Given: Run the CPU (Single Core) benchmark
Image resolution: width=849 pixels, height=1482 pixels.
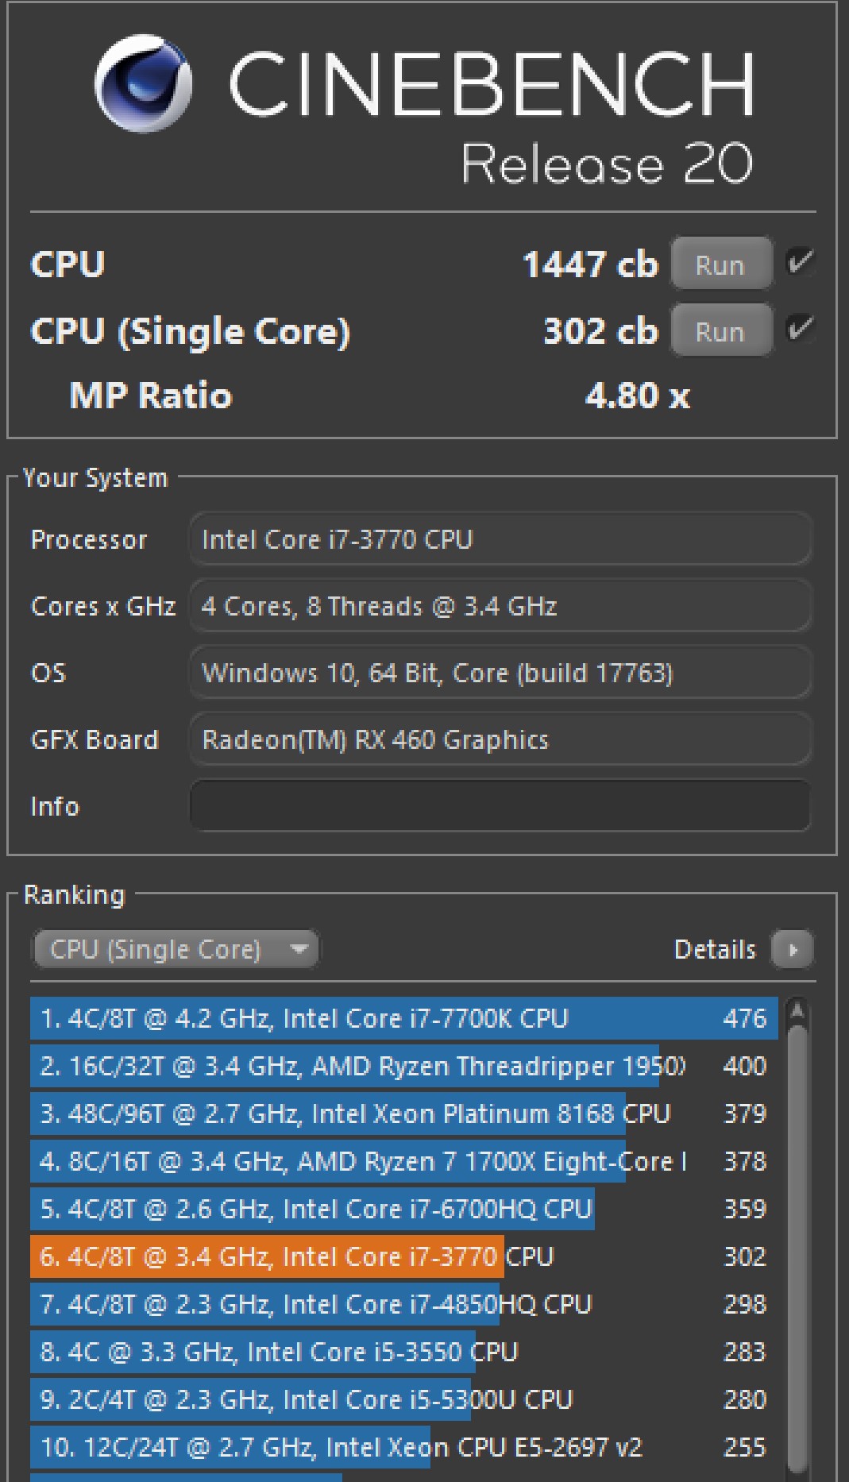Looking at the screenshot, I should pyautogui.click(x=721, y=331).
